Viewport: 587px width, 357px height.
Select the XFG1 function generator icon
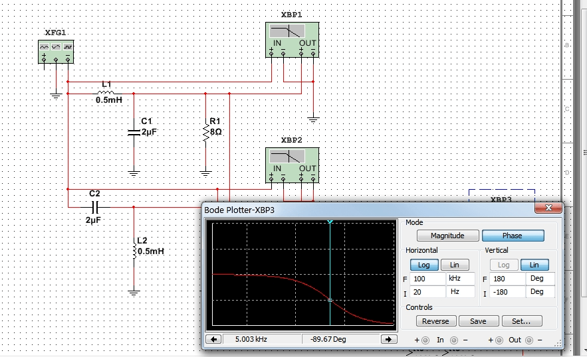click(56, 52)
